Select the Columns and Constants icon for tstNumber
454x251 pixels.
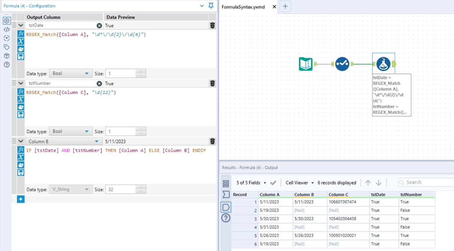(x=20, y=99)
